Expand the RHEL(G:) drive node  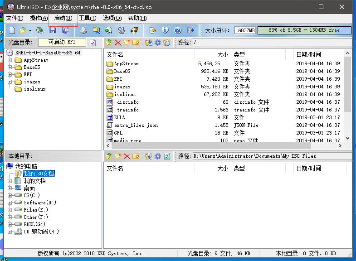point(10,224)
